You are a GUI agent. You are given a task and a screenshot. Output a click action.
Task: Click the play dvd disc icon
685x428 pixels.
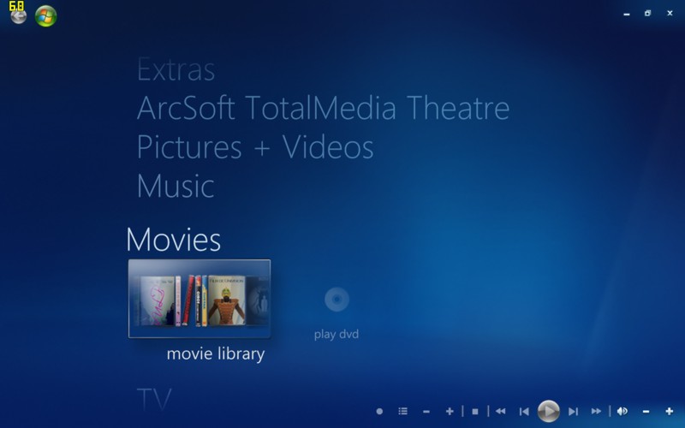tap(337, 300)
